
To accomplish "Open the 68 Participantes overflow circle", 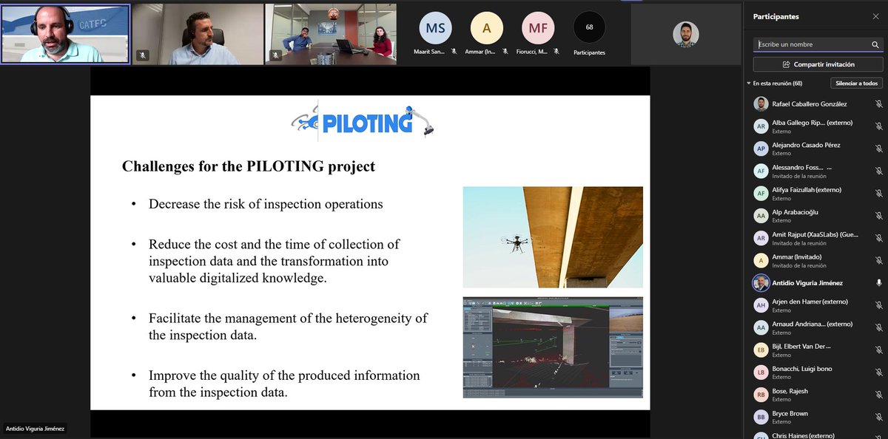I will coord(589,27).
